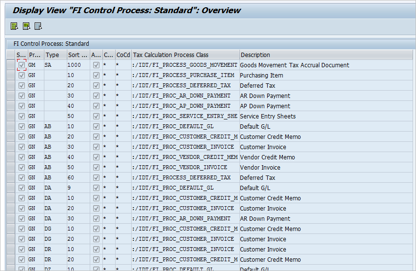This screenshot has height=271, width=416.
Task: Select row selector of Goods Movement Tax Accrual row
Action: 11,65
